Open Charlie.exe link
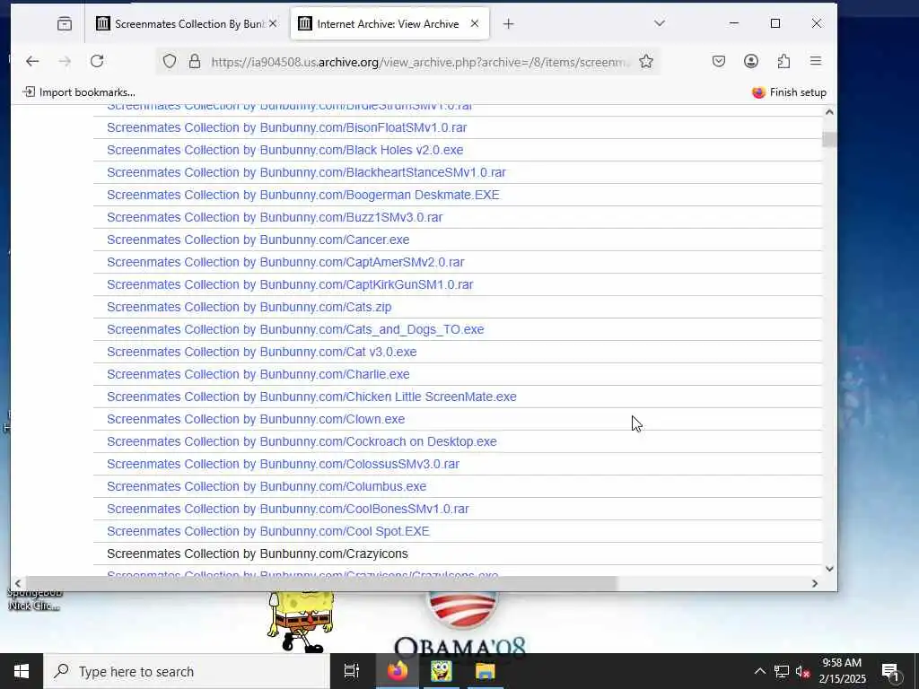 click(x=258, y=374)
